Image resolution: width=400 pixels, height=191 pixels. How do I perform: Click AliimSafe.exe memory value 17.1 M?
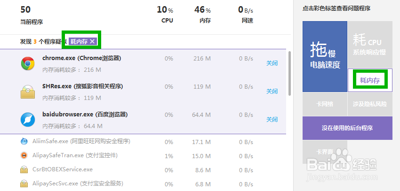201,142
